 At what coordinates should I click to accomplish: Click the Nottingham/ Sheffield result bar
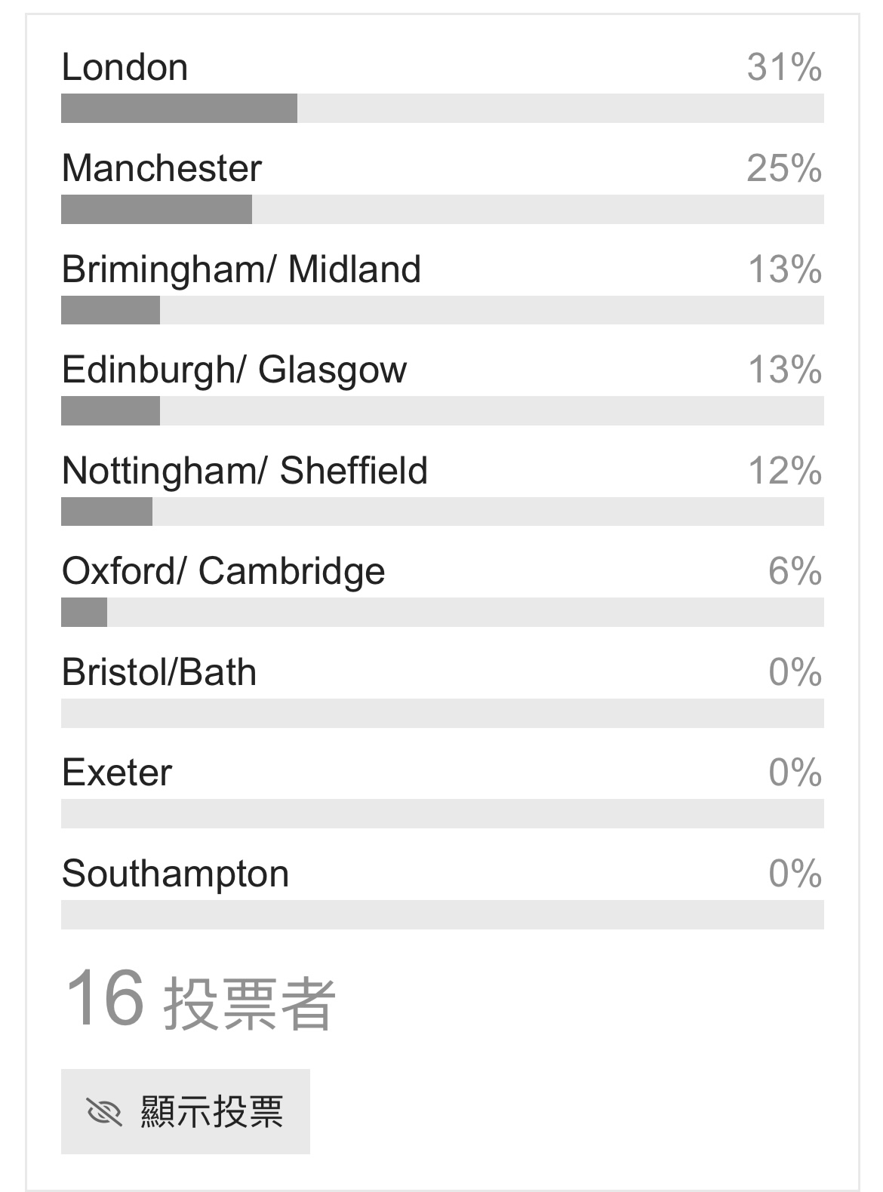pyautogui.click(x=442, y=512)
